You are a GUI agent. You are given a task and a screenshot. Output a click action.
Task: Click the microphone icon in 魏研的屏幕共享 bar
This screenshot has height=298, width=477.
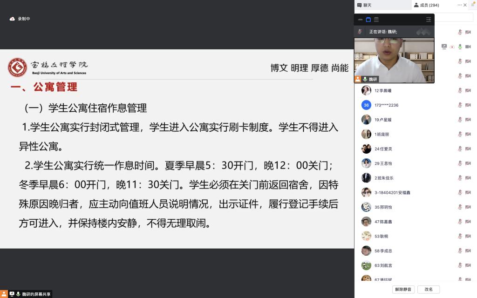click(18, 294)
